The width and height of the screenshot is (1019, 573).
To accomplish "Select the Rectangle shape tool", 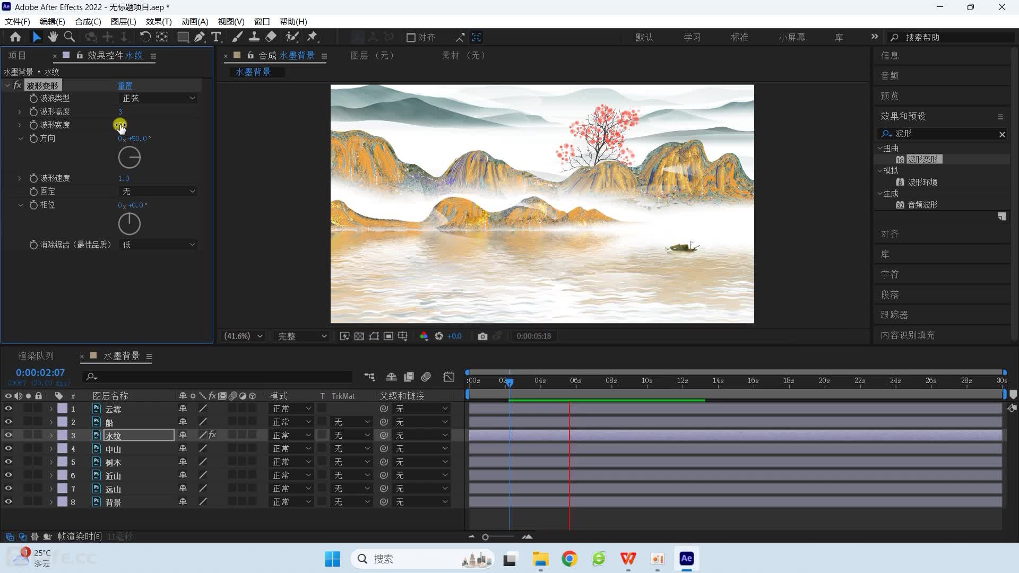I will (183, 37).
